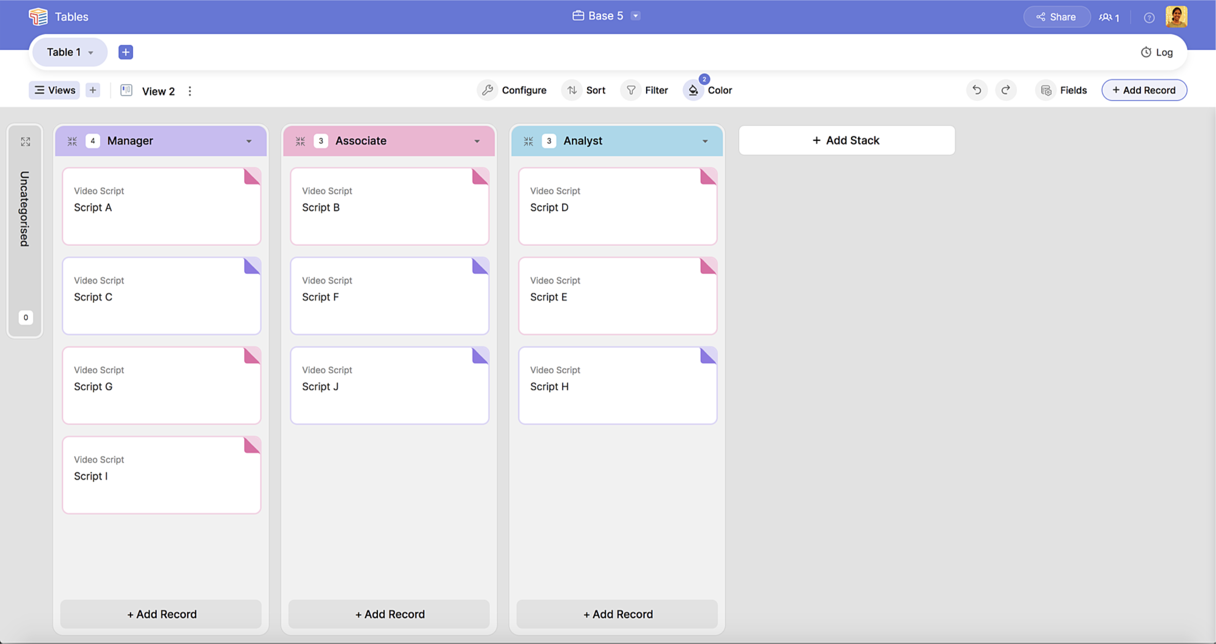Image resolution: width=1216 pixels, height=644 pixels.
Task: Open the Views list menu
Action: tap(55, 90)
